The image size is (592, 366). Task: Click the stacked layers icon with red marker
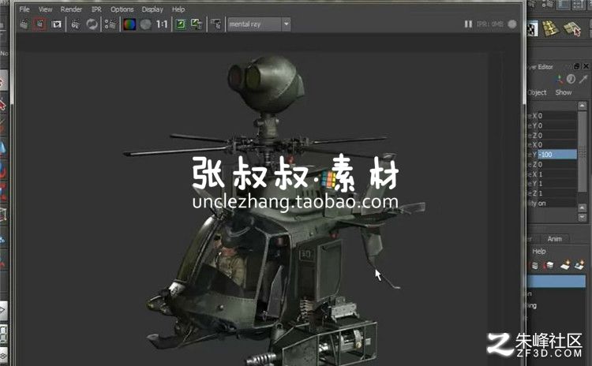tap(549, 266)
